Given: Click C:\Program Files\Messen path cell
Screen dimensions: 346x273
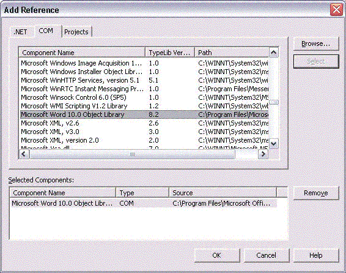Looking at the screenshot, I should tap(234, 89).
